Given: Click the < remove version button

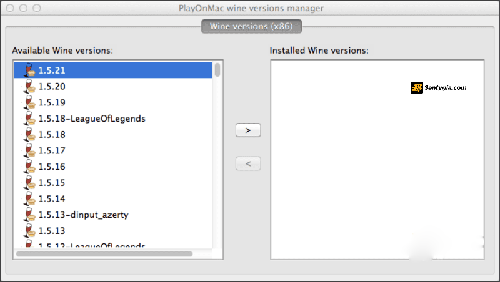Looking at the screenshot, I should pos(248,163).
